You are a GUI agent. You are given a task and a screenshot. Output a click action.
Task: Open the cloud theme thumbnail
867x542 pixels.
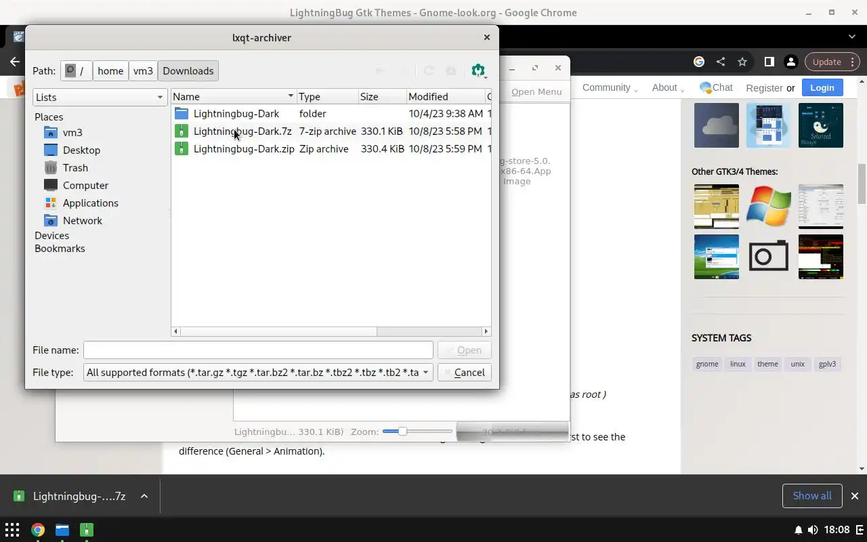[x=717, y=125]
